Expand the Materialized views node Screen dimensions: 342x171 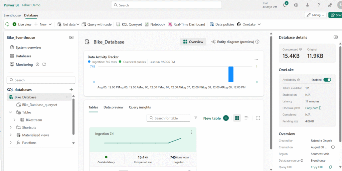tap(10, 135)
